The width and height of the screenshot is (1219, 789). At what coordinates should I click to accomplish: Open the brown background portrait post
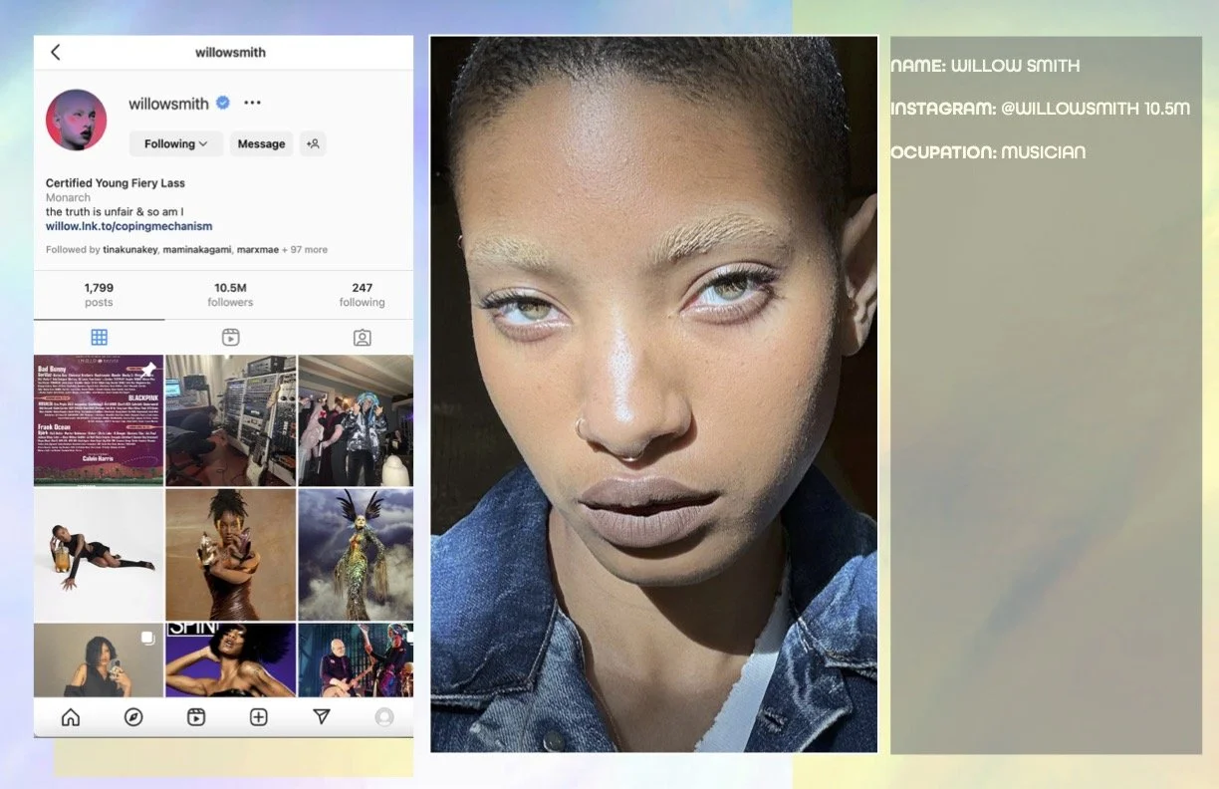click(231, 555)
